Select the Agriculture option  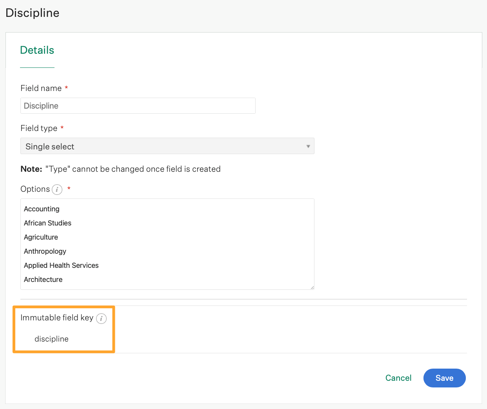click(41, 237)
